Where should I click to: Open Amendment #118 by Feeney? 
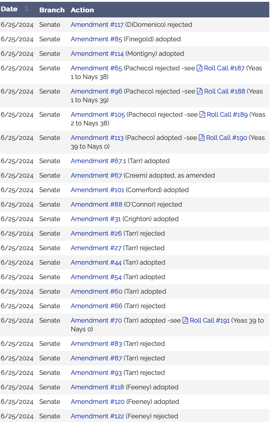coord(97,387)
